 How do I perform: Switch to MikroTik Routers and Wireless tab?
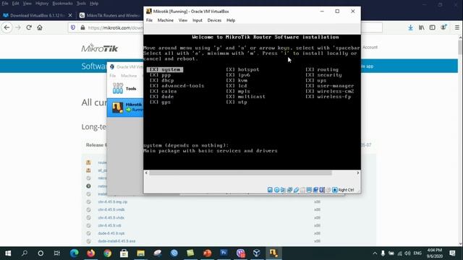111,15
